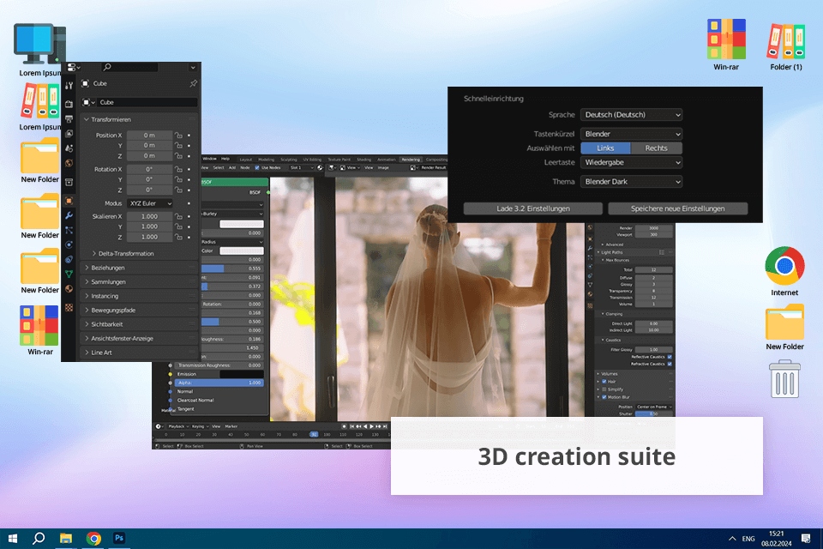Screen dimensions: 823x549
Task: Switch to the Sculpting workspace tab
Action: [x=289, y=160]
